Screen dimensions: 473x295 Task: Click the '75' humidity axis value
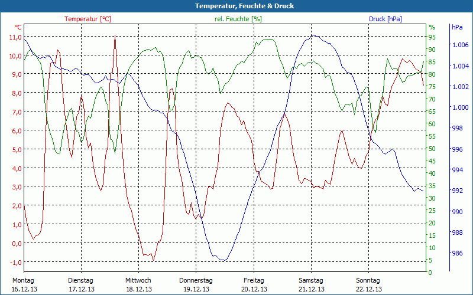(x=432, y=87)
